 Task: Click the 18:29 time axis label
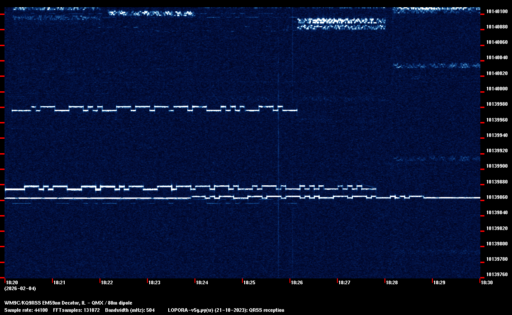tap(439, 282)
